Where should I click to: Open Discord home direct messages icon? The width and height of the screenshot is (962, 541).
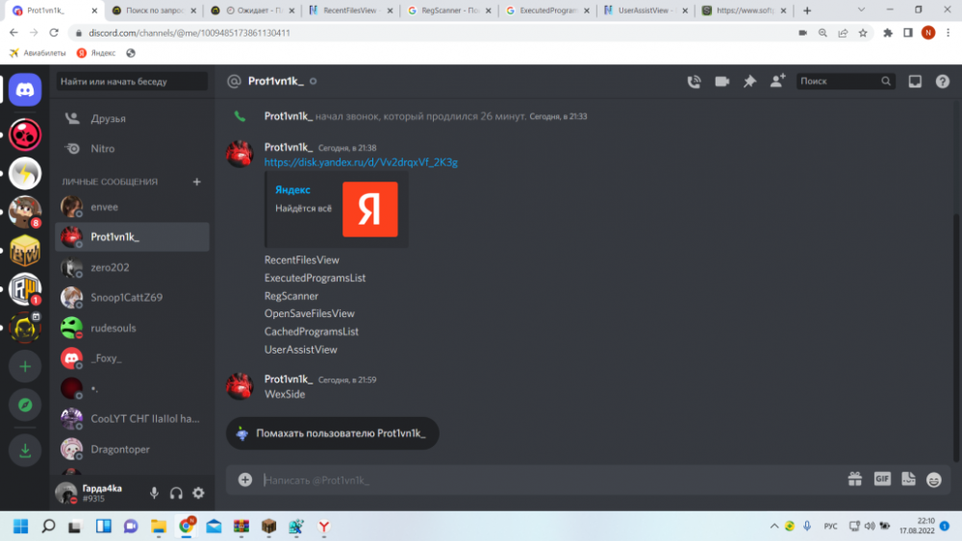[x=25, y=90]
